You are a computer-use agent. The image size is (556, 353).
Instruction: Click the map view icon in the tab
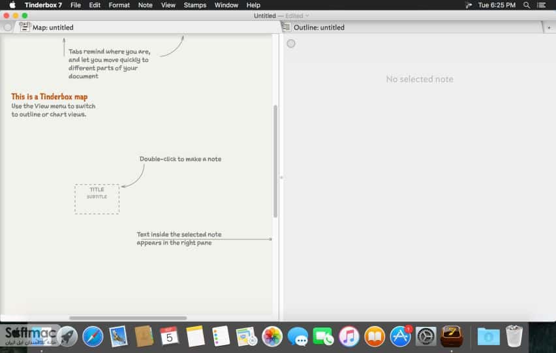[x=24, y=27]
